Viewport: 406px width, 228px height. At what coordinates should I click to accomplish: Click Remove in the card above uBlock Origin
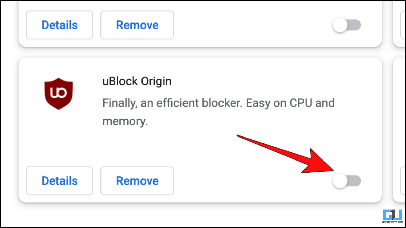(x=137, y=25)
